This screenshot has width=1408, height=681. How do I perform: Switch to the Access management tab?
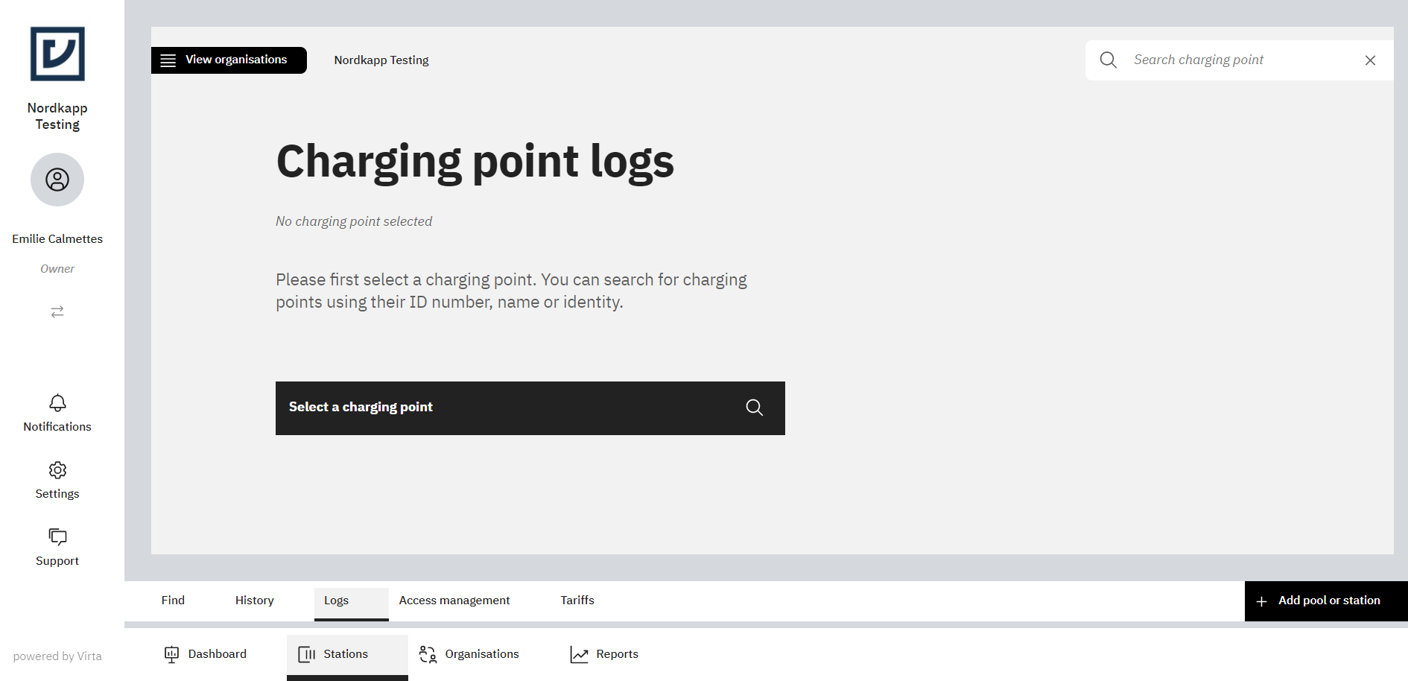pos(454,600)
